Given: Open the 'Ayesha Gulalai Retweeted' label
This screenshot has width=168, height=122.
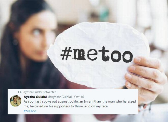Looking at the screenshot, I should click(40, 92).
